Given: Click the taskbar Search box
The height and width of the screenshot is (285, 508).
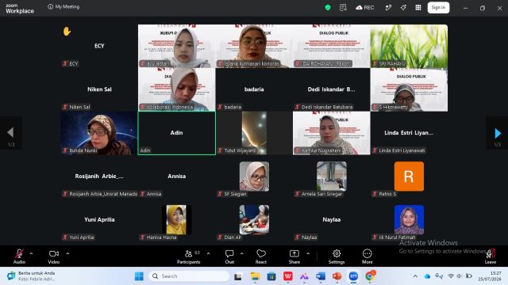Looking at the screenshot, I should tap(189, 276).
